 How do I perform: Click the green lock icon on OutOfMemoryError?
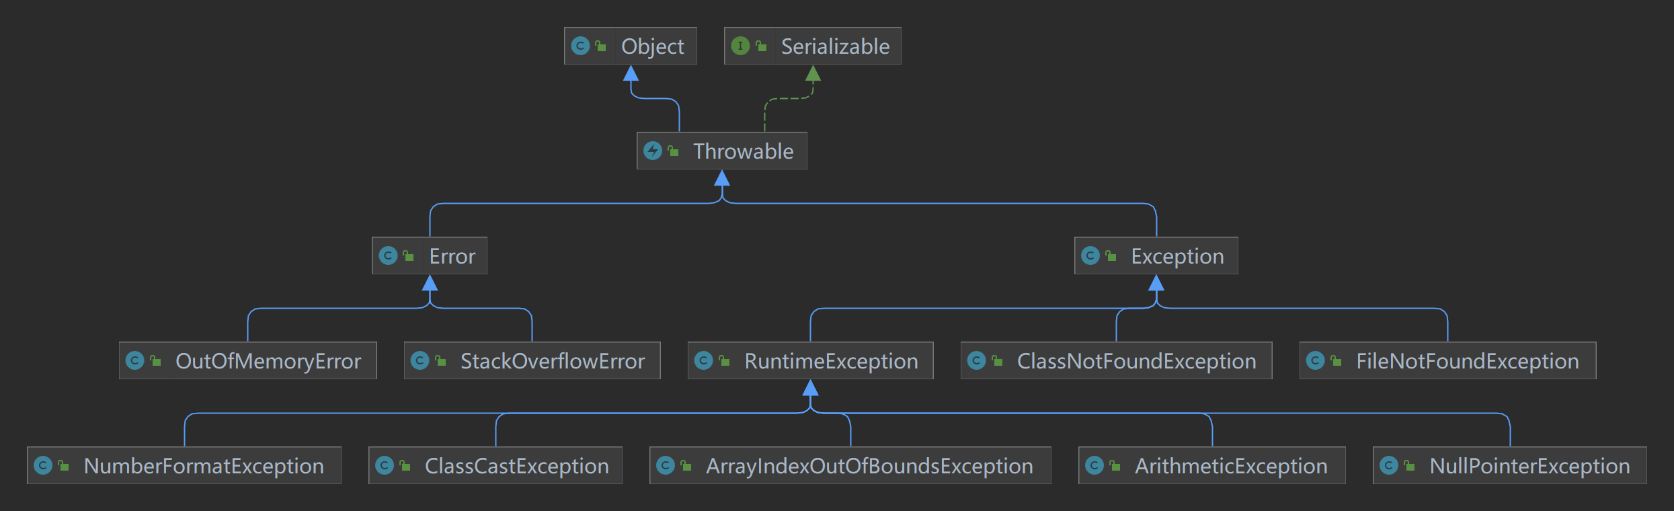pos(156,360)
